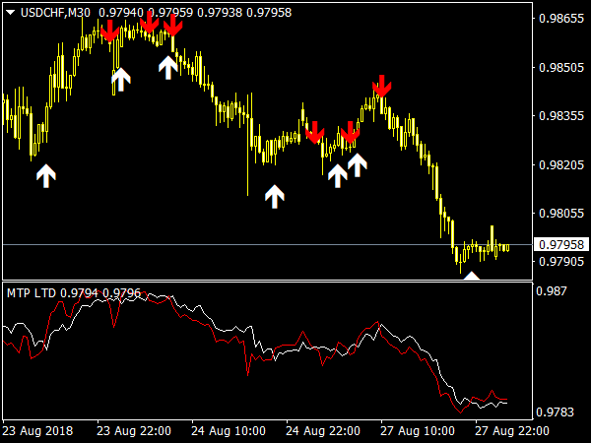The width and height of the screenshot is (591, 443).
Task: Click the 0.9783 indicator scale value
Action: 555,411
